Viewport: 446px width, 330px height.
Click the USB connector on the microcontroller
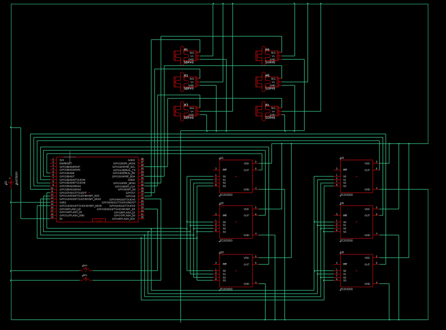[99, 220]
